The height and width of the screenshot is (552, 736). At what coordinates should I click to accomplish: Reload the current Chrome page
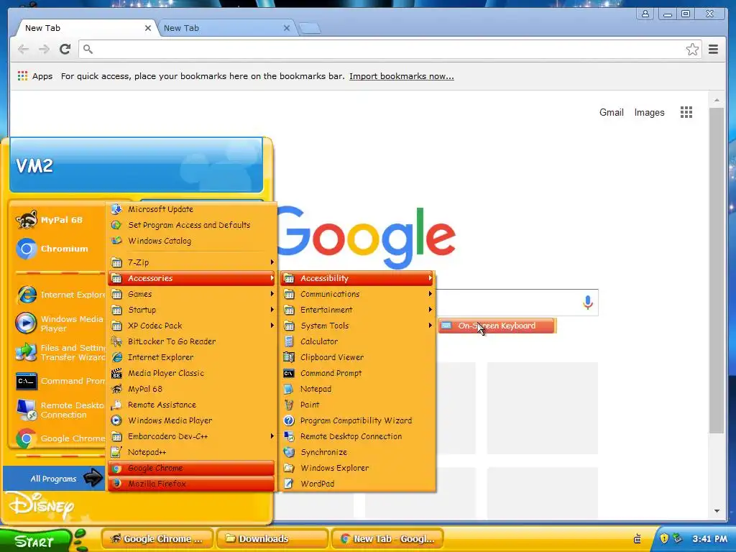(x=65, y=50)
